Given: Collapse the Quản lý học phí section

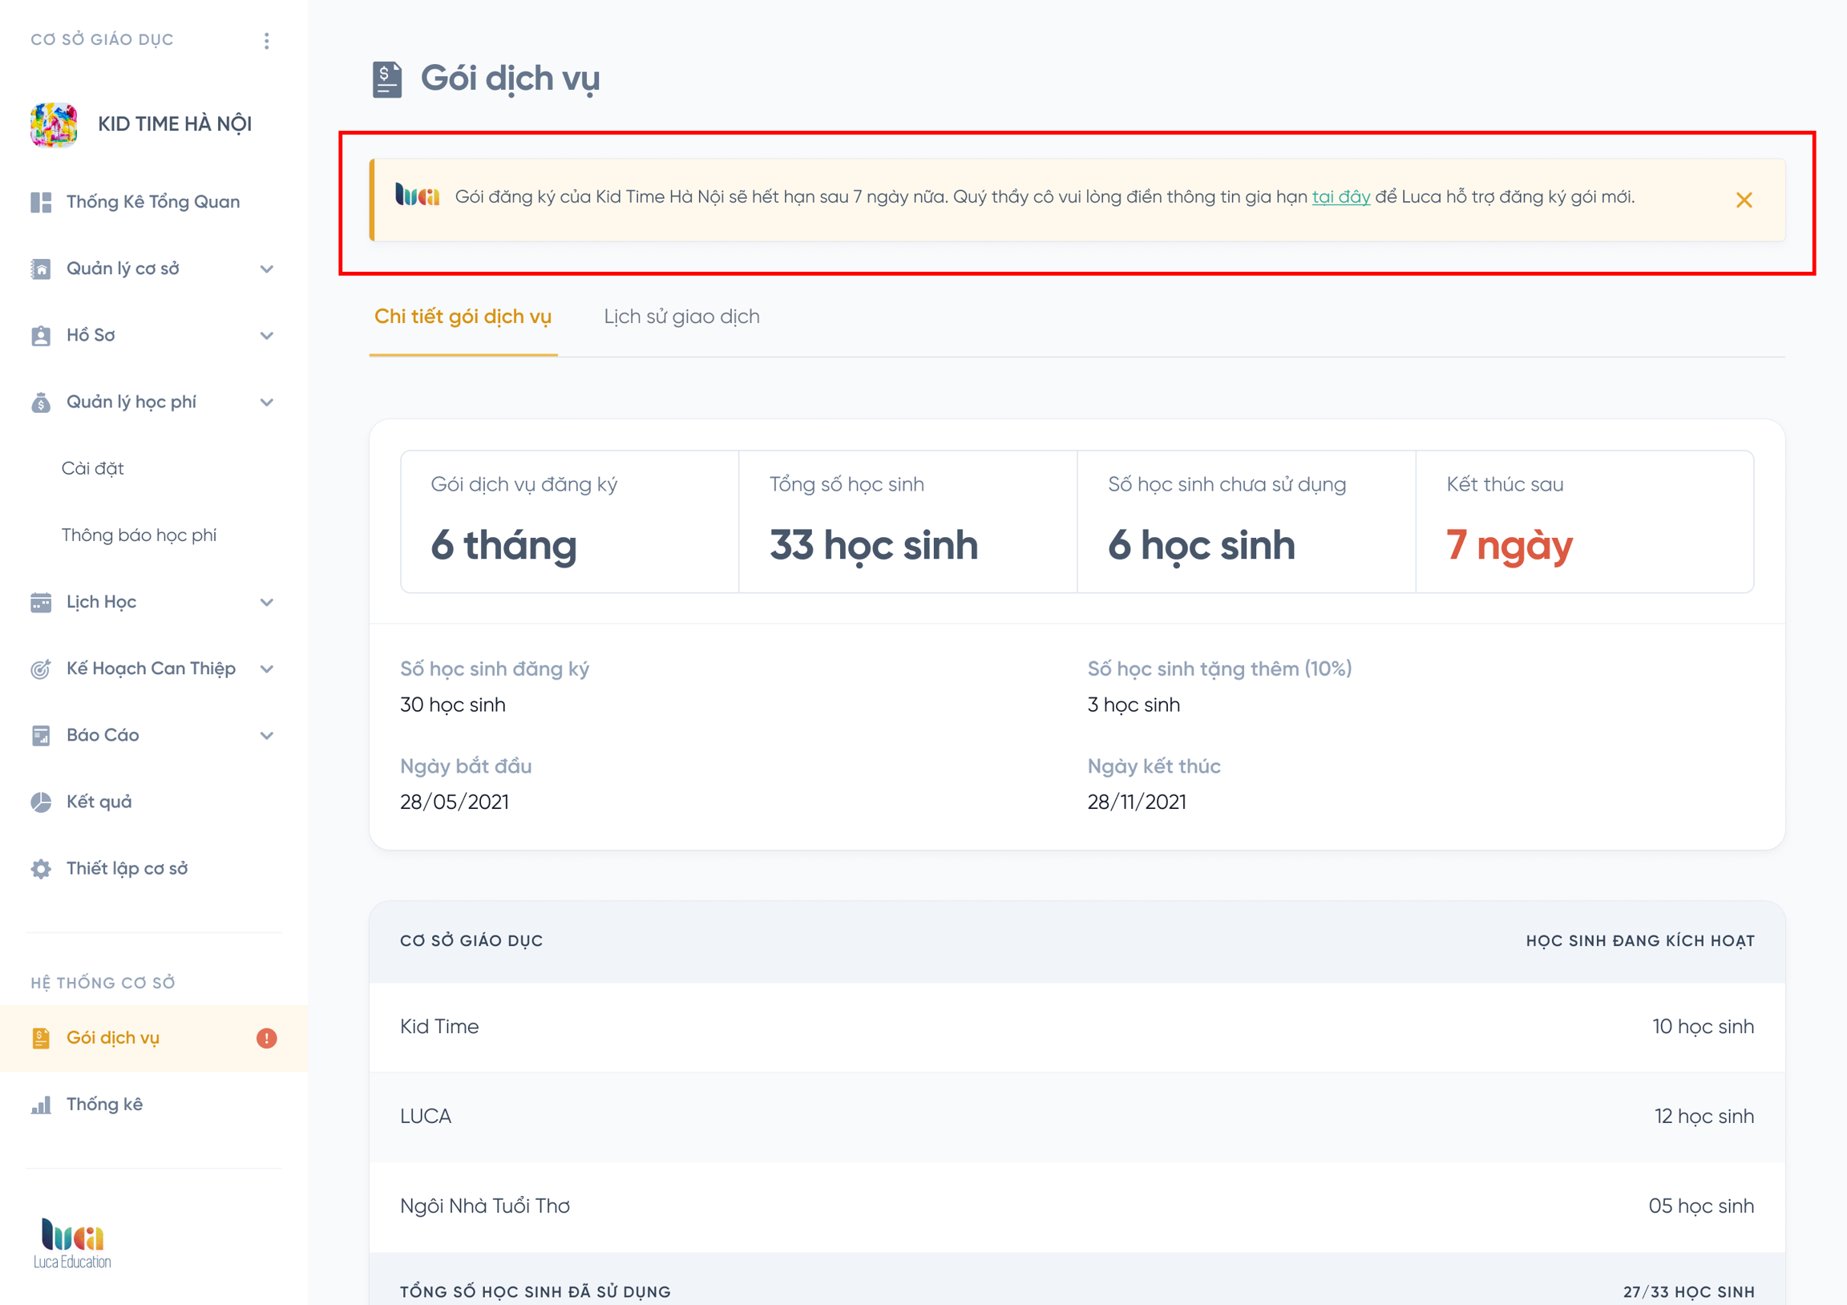Looking at the screenshot, I should click(267, 402).
